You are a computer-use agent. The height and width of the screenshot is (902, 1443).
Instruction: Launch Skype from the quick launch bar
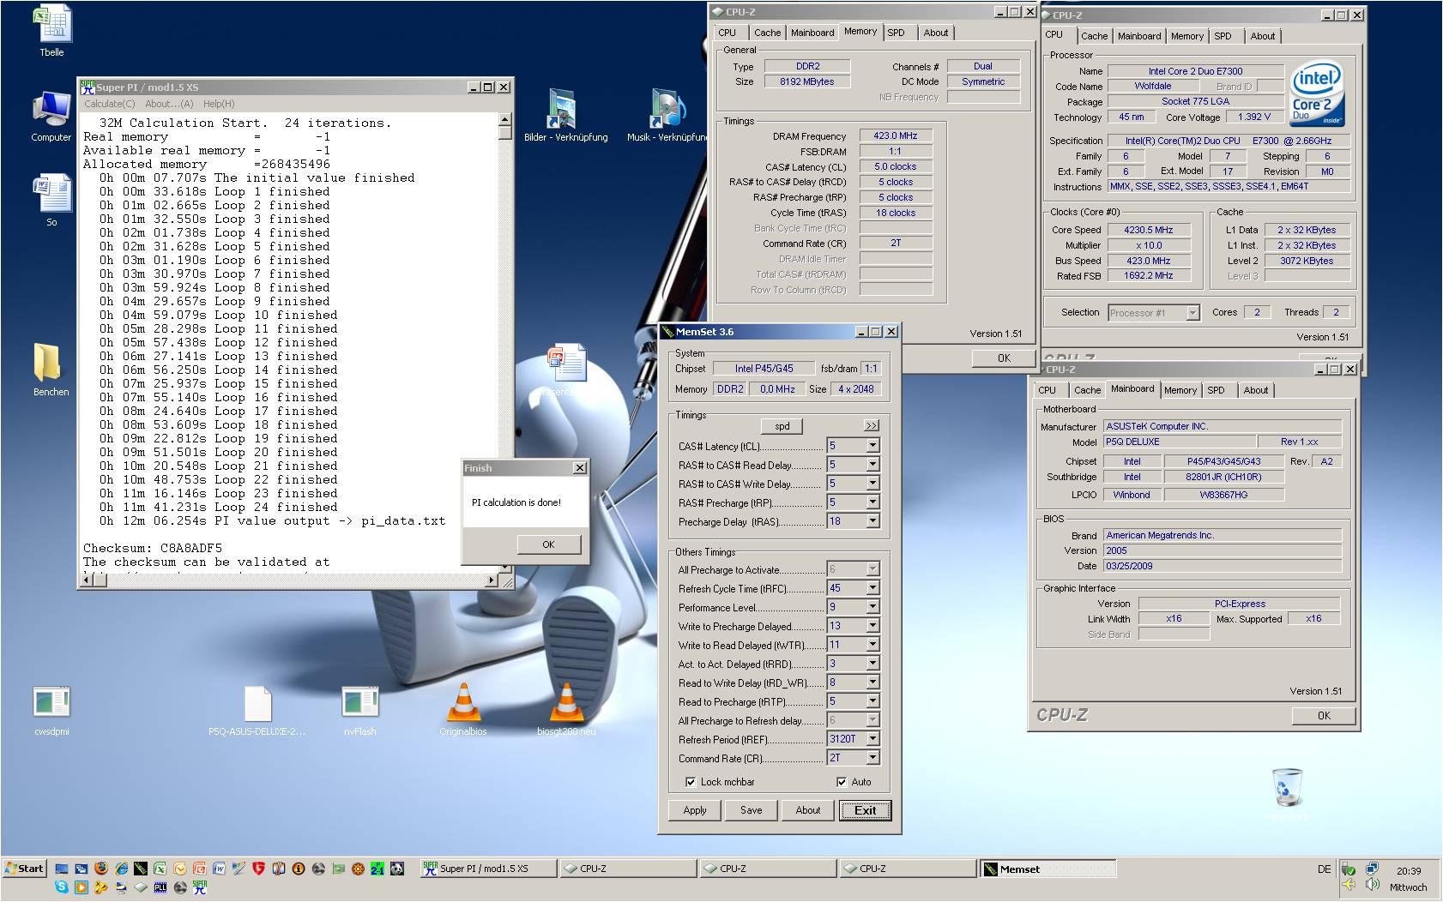click(x=62, y=887)
